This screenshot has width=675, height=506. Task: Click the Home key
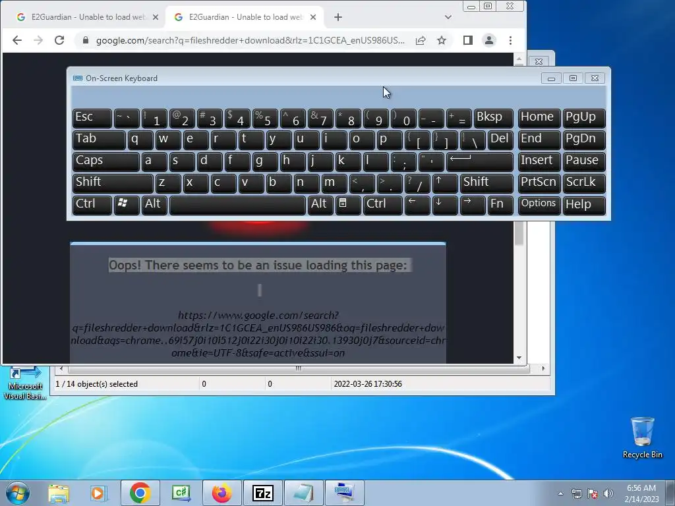coord(539,118)
